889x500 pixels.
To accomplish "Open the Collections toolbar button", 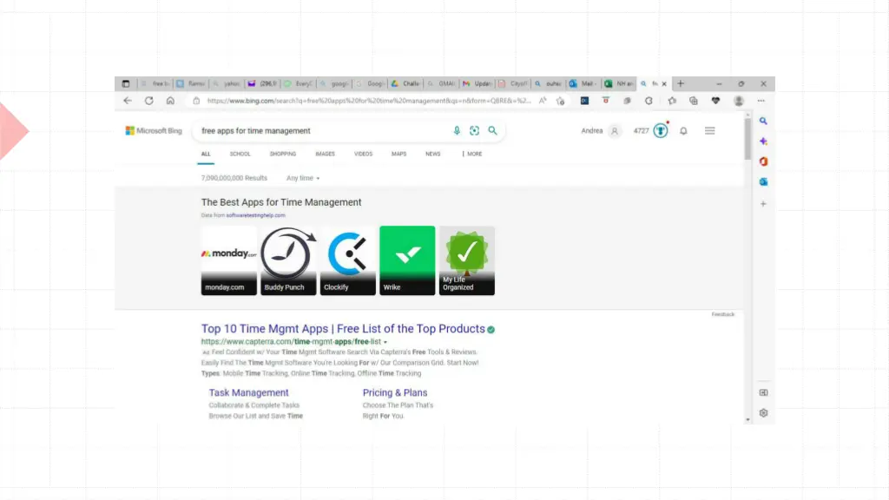I will pyautogui.click(x=694, y=101).
